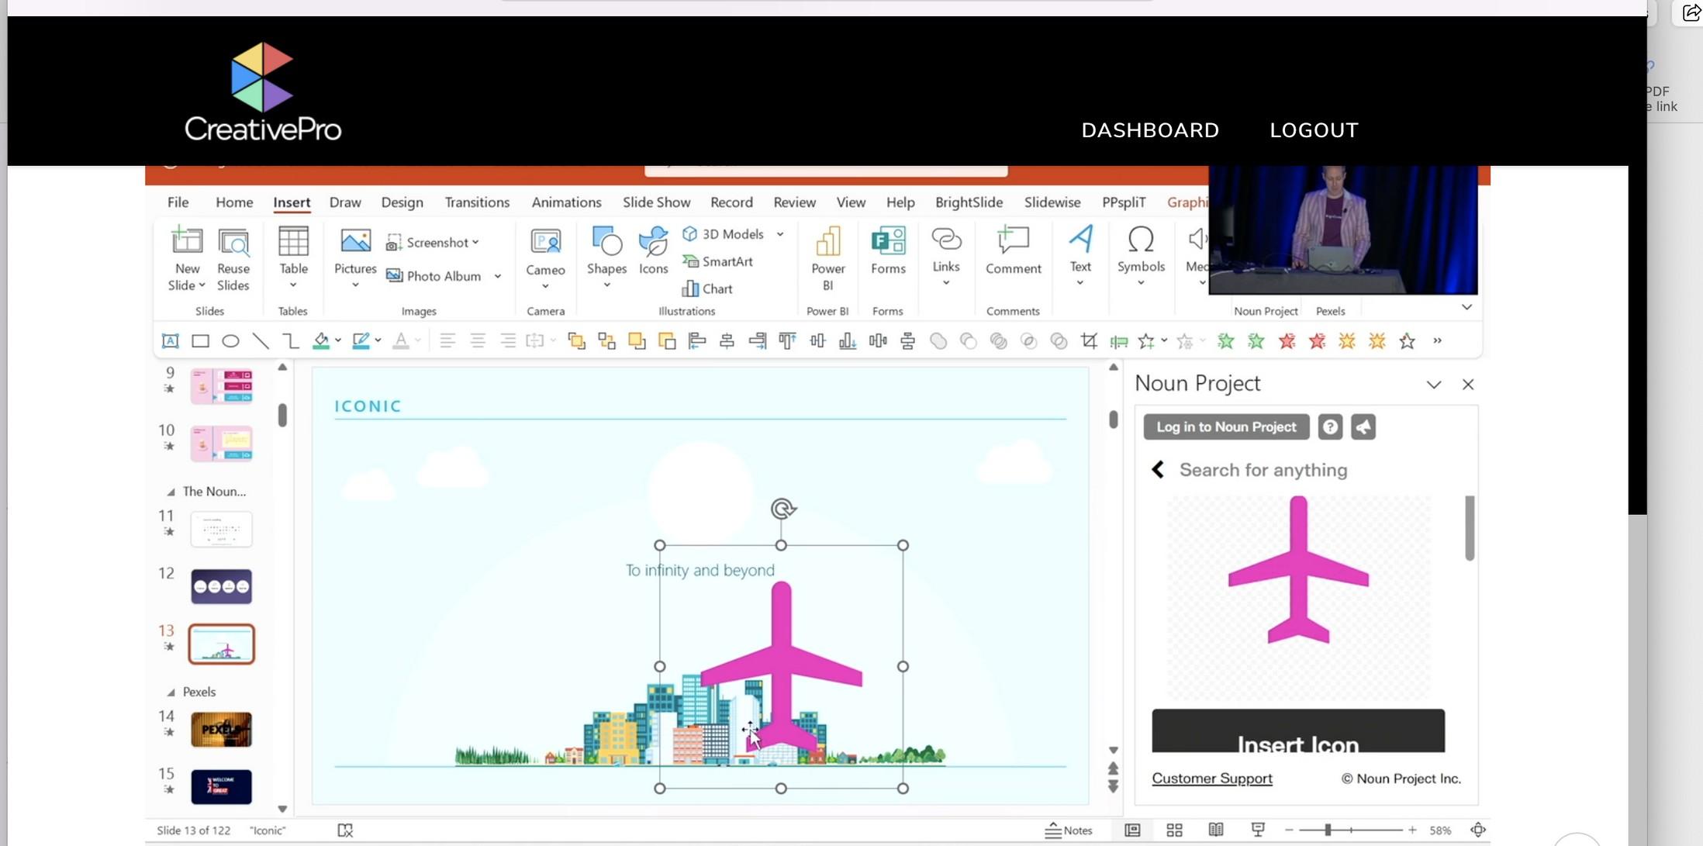
Task: Open the Design ribbon tab
Action: [402, 202]
